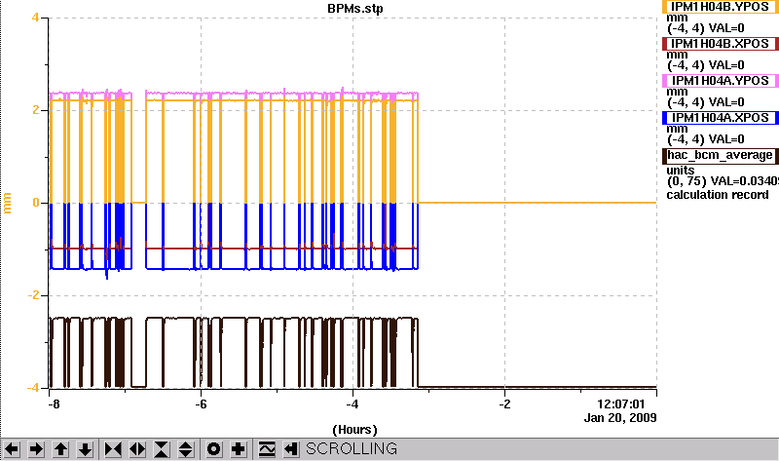Select the IPM1H04A.YPOS curve in legend

[720, 81]
